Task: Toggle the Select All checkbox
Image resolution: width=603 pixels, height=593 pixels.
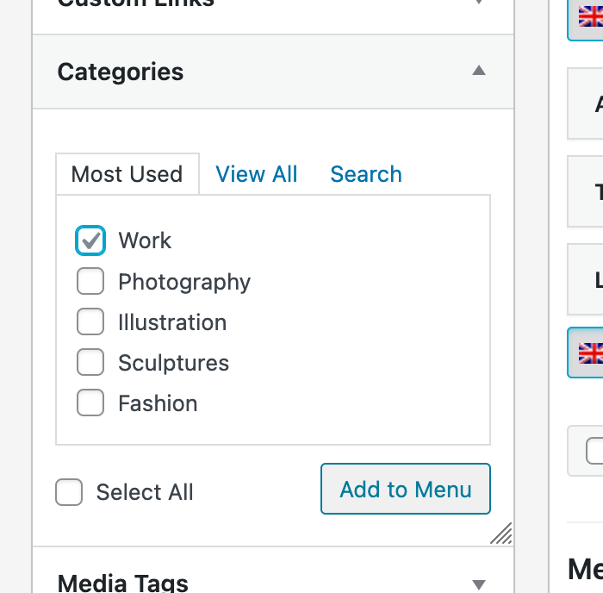Action: pos(69,492)
